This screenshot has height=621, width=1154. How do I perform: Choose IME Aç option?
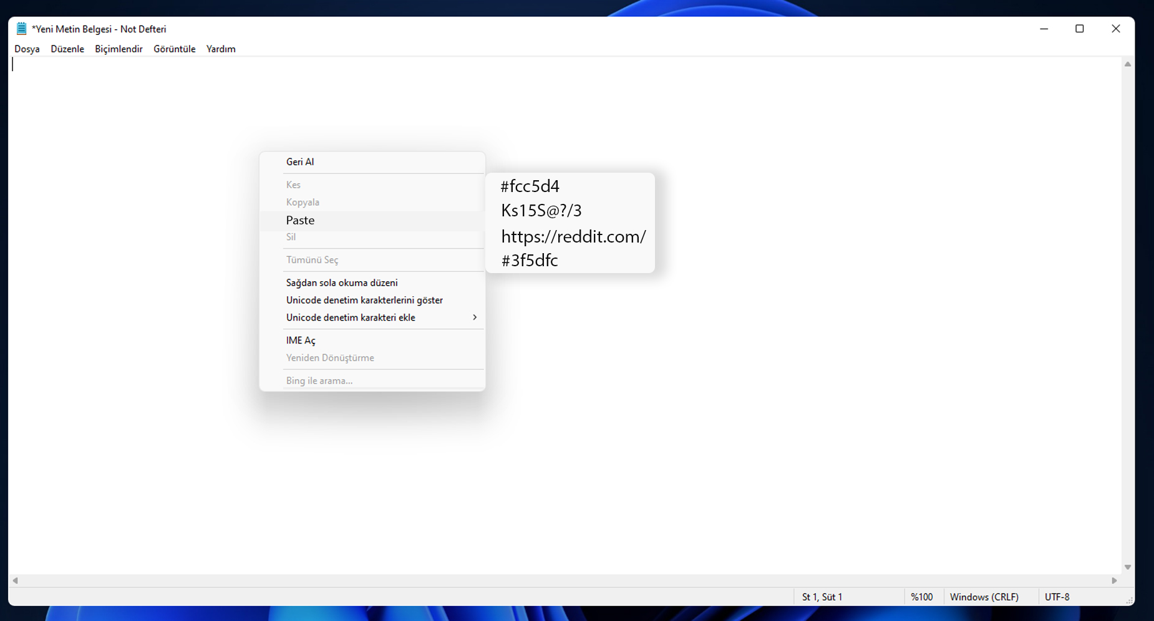(372, 340)
